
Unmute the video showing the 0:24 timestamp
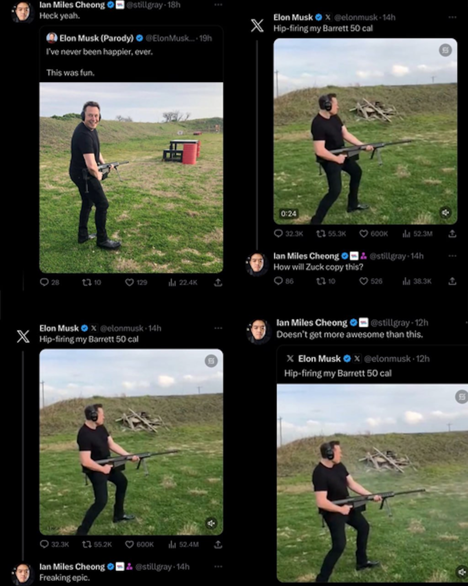pos(445,213)
